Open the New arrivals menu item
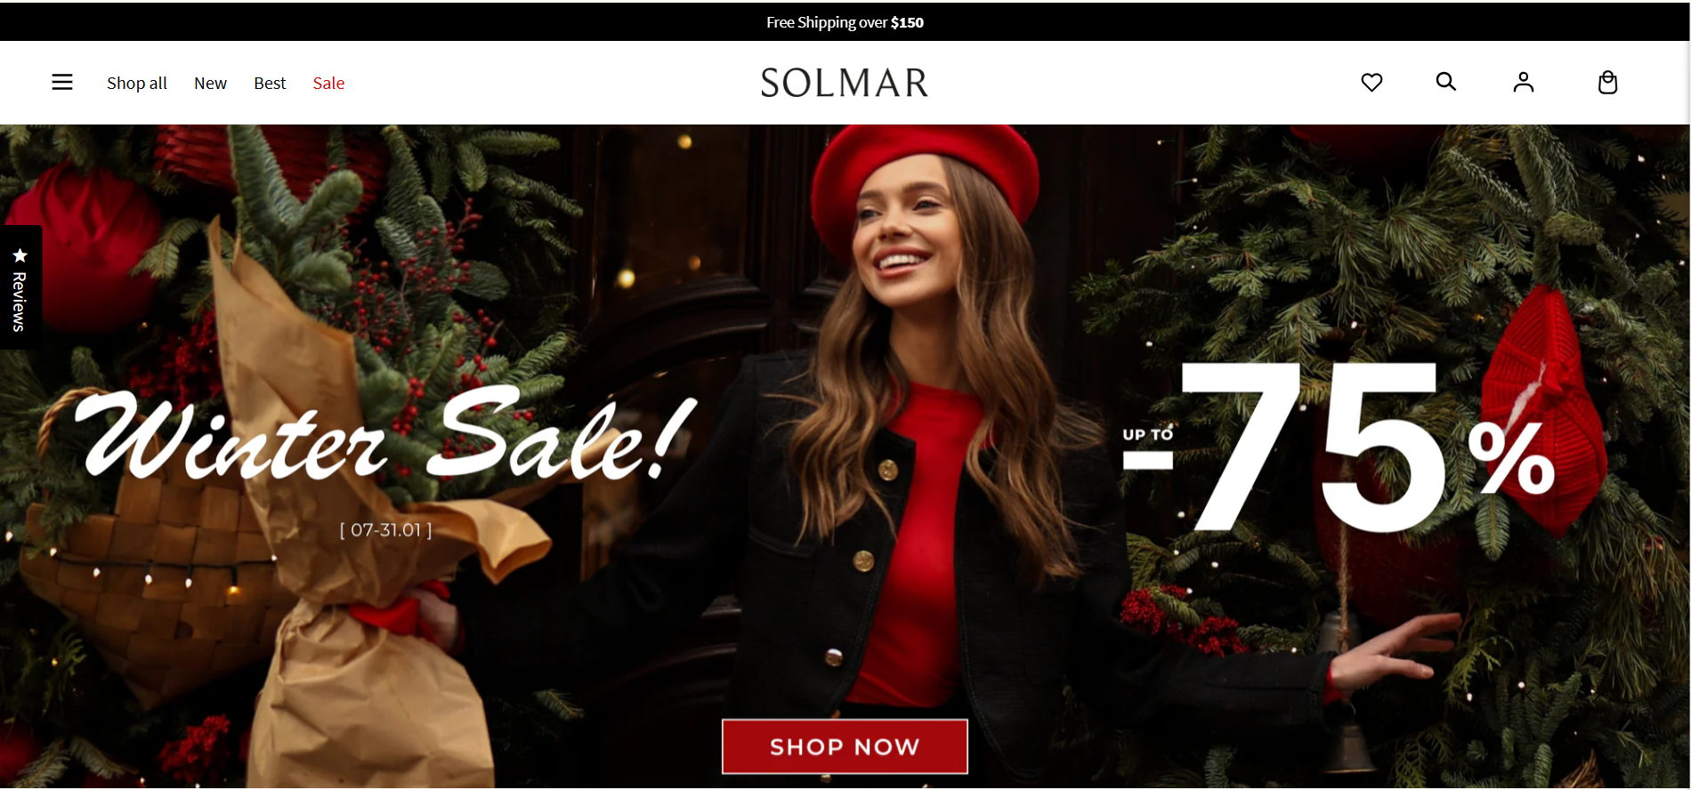This screenshot has width=1691, height=790. point(211,83)
